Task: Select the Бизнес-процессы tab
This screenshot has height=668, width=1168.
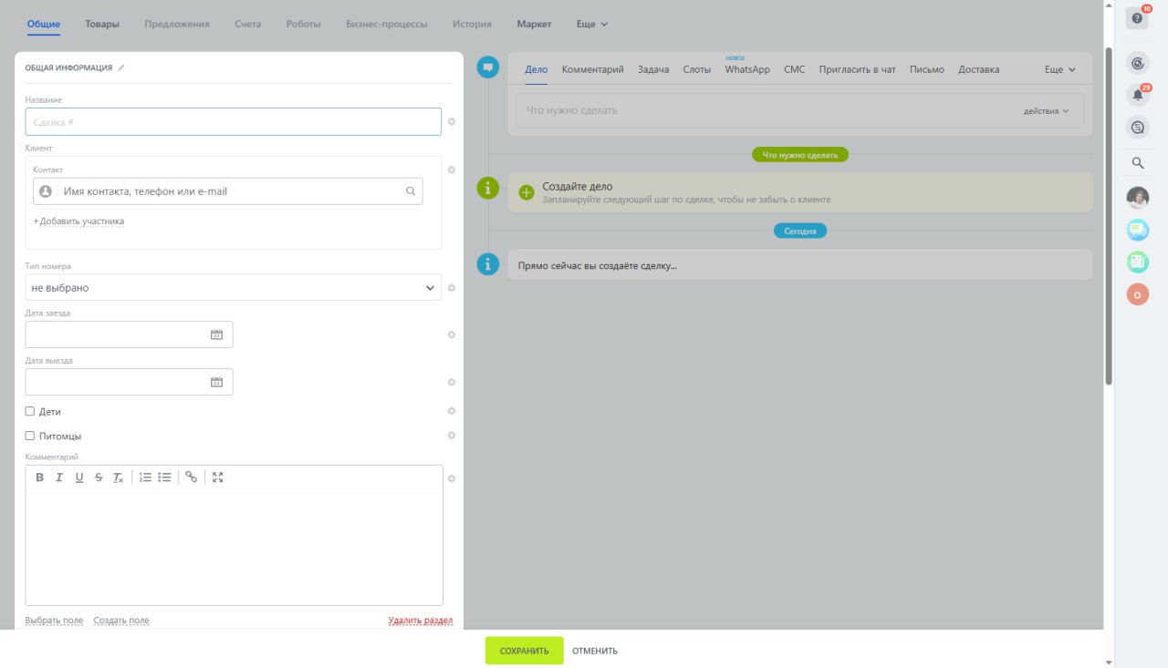Action: pyautogui.click(x=387, y=24)
